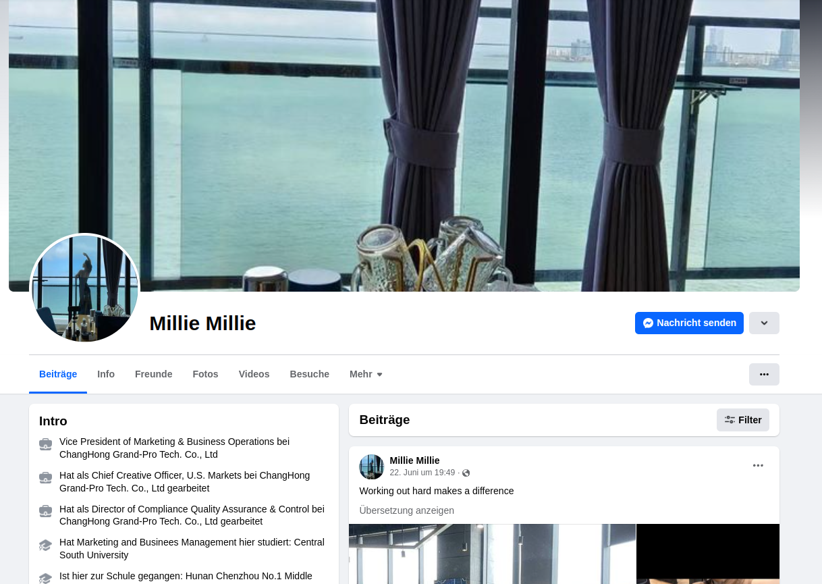Click the Übersetzung anzeigen link
This screenshot has height=584, width=822.
point(406,510)
